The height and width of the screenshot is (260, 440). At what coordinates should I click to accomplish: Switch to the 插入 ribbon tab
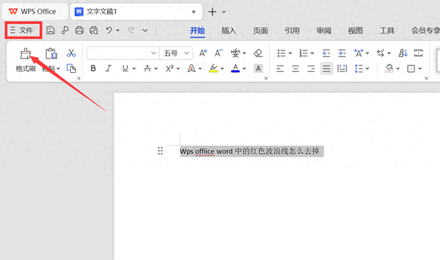click(x=229, y=30)
